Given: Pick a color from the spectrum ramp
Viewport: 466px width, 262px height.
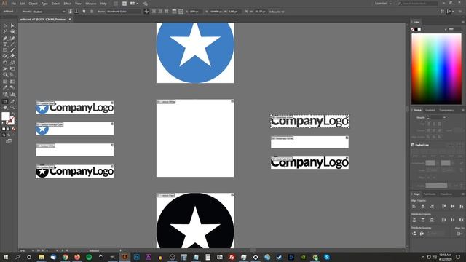Looking at the screenshot, I should (x=436, y=68).
